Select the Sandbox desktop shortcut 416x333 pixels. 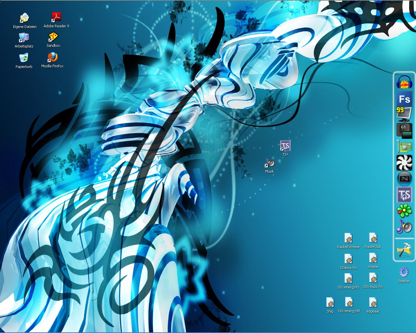[53, 37]
